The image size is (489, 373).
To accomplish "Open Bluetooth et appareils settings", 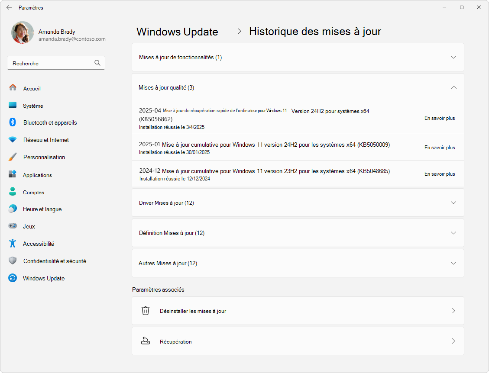I will click(x=50, y=122).
